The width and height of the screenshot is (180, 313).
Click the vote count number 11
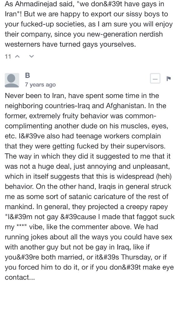(8, 56)
